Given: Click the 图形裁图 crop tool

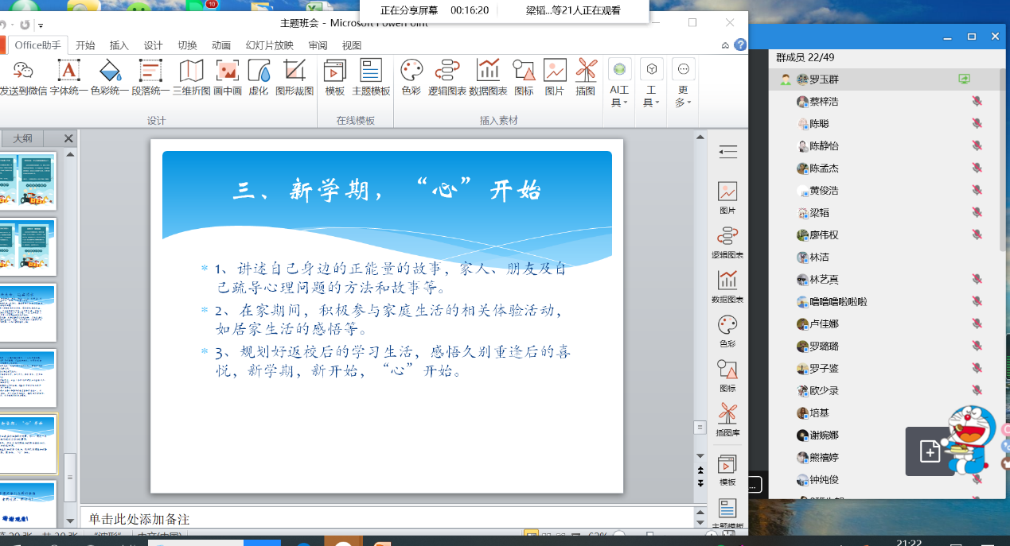Looking at the screenshot, I should (294, 78).
